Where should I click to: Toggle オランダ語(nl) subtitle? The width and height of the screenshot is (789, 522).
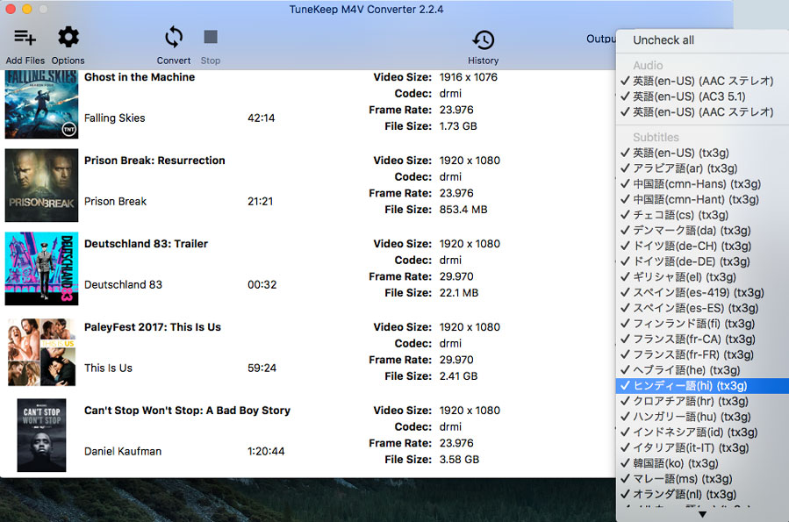702,496
